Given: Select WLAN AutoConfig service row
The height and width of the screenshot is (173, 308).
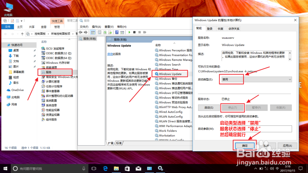Looking at the screenshot, I should coord(171,117).
